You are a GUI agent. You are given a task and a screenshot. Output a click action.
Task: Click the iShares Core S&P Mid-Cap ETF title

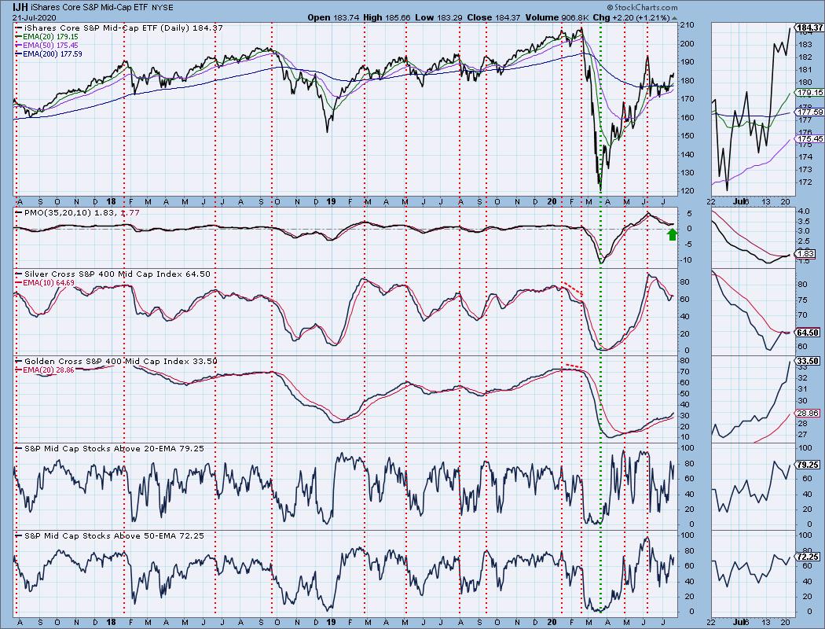click(90, 8)
